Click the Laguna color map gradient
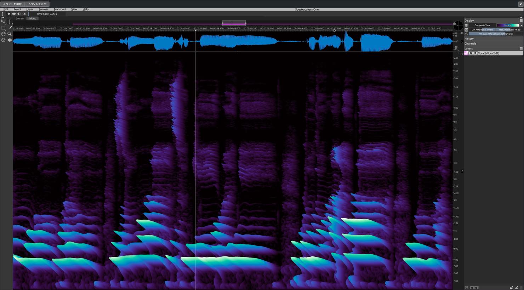Viewport: 524px width, 290px height. [x=508, y=25]
